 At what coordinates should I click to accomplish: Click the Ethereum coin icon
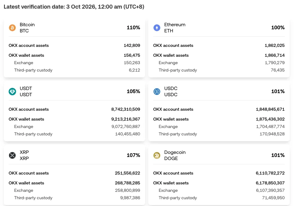(157, 28)
